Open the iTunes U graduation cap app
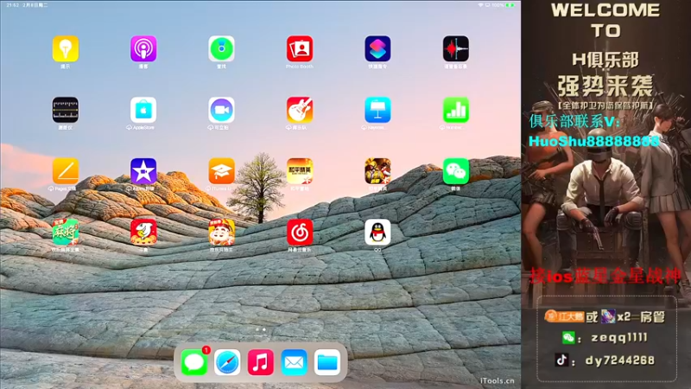 pyautogui.click(x=221, y=171)
